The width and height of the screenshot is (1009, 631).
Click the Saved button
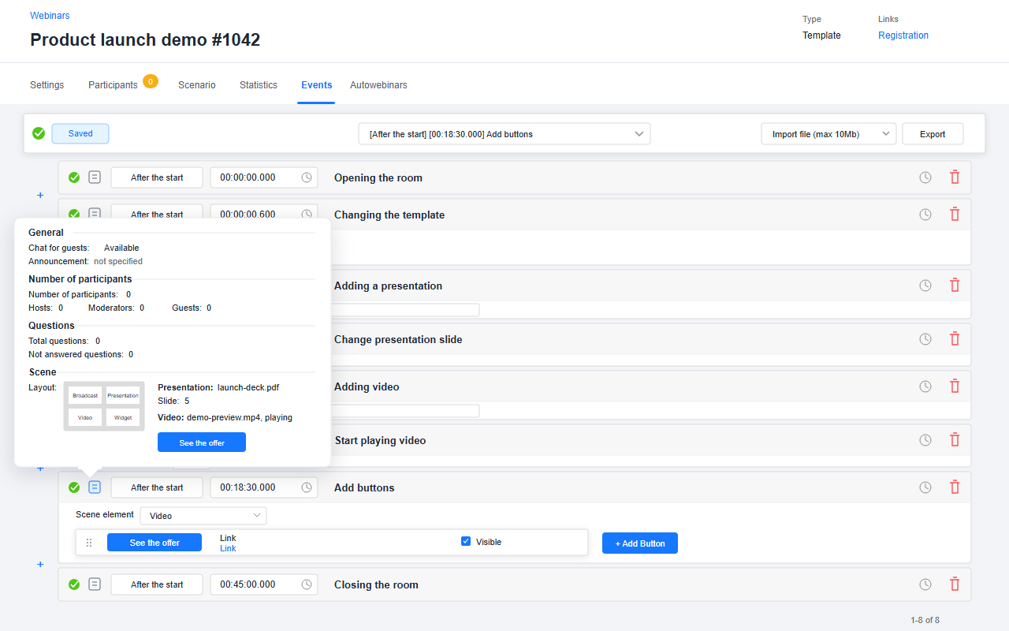[x=80, y=133]
